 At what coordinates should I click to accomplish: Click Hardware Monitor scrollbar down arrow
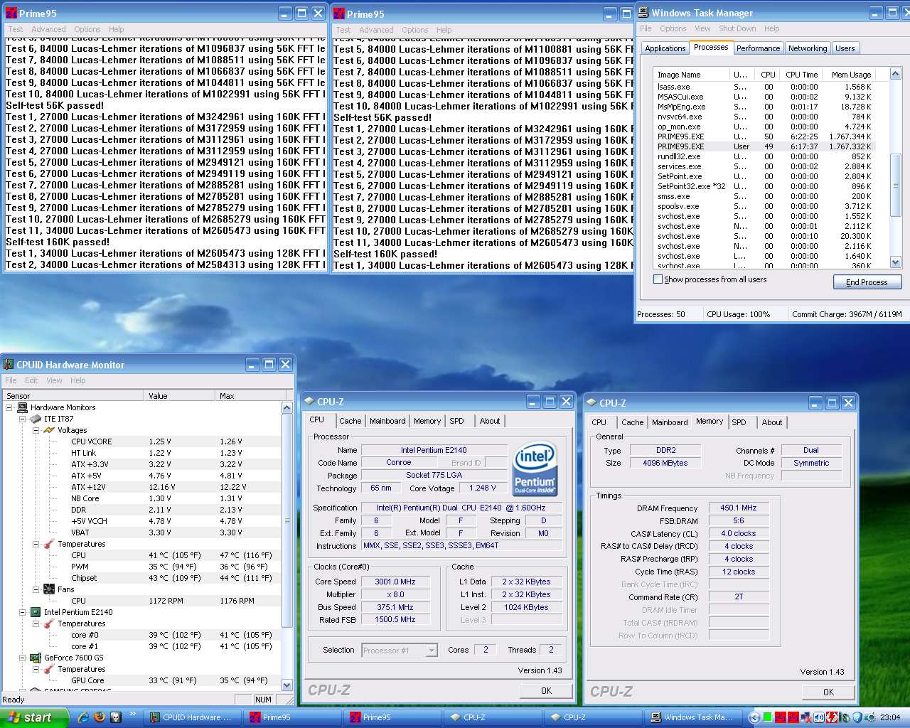coord(287,685)
